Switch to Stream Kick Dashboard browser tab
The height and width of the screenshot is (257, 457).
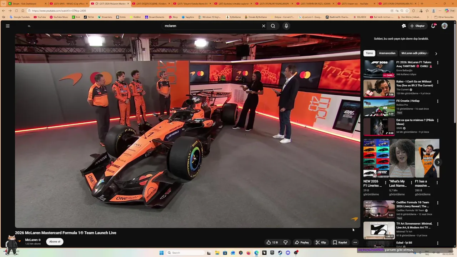point(27,4)
